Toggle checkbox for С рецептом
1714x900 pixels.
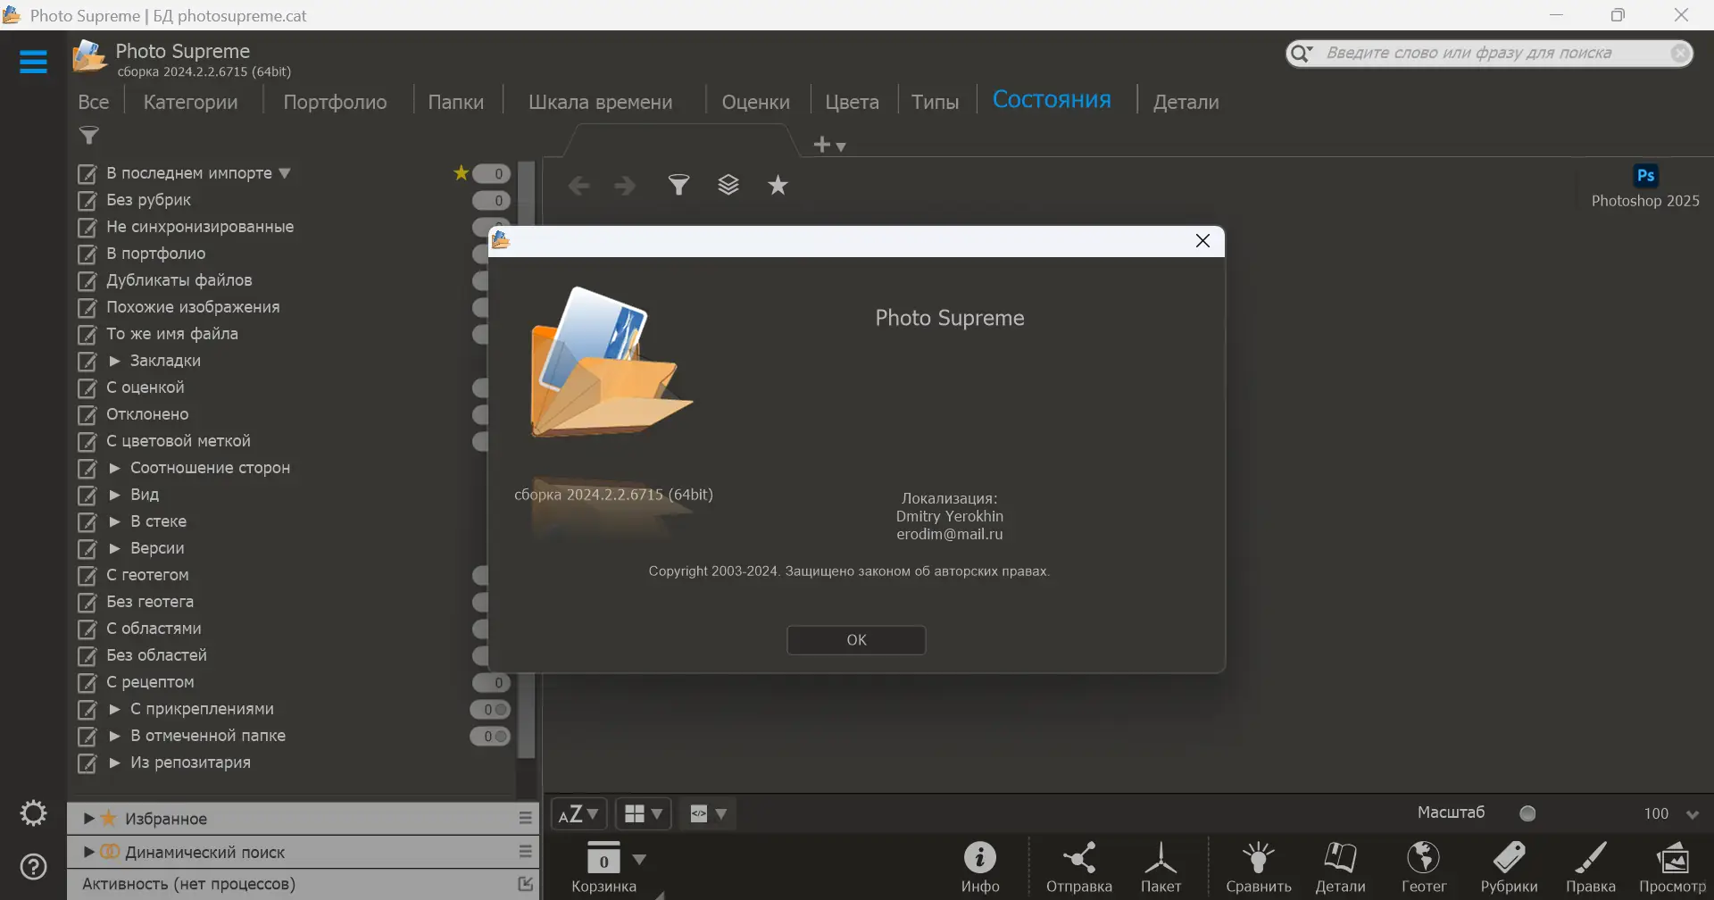tap(87, 682)
